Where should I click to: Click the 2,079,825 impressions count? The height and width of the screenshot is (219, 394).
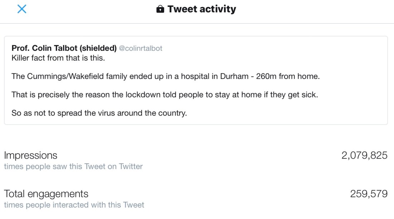click(x=364, y=155)
